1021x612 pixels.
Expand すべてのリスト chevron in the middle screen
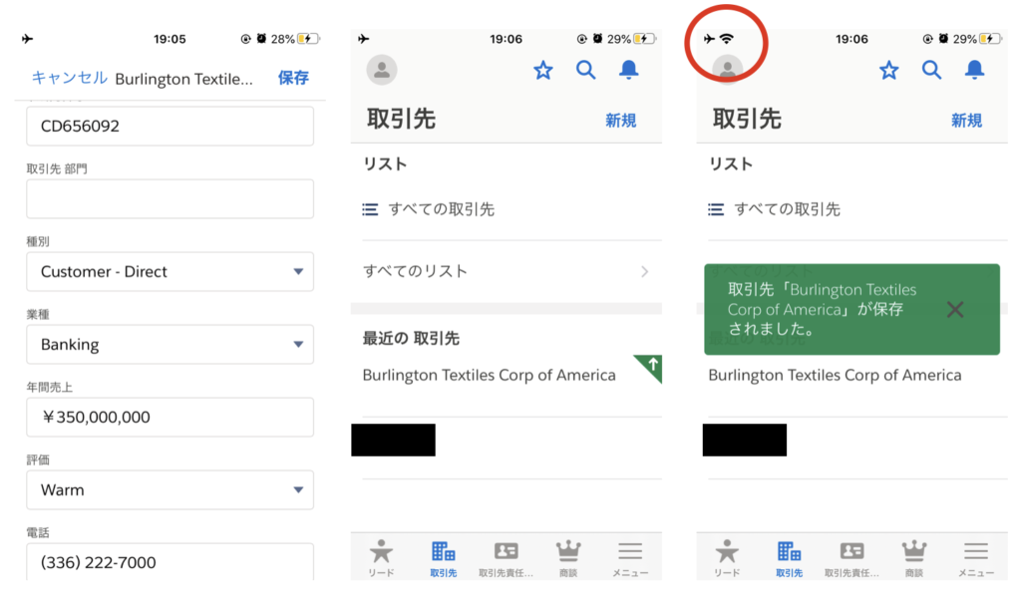click(x=645, y=271)
